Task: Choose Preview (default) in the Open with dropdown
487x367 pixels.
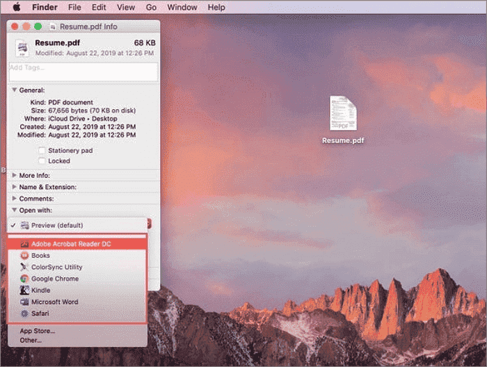Action: pos(77,225)
